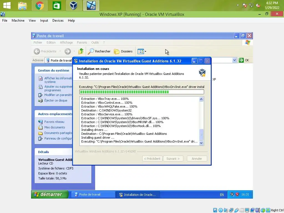284x213 pixels.
Task: Click the XP Forward arrow icon
Action: [68, 51]
